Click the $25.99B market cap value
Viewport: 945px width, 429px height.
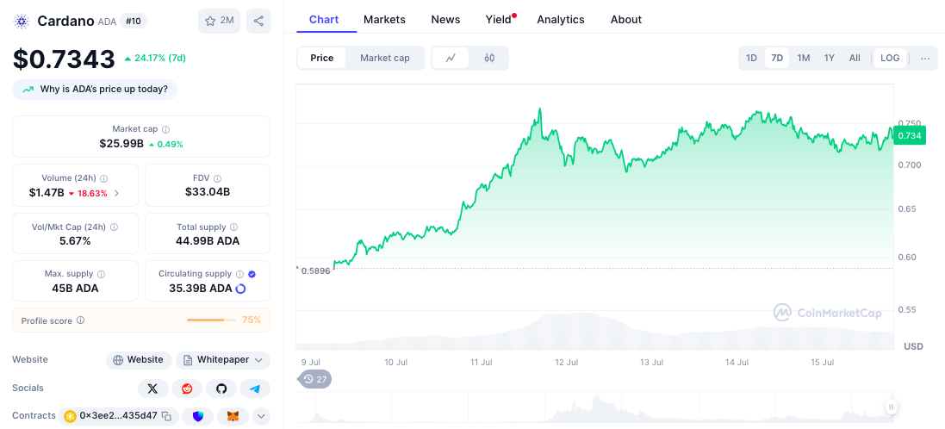point(121,144)
